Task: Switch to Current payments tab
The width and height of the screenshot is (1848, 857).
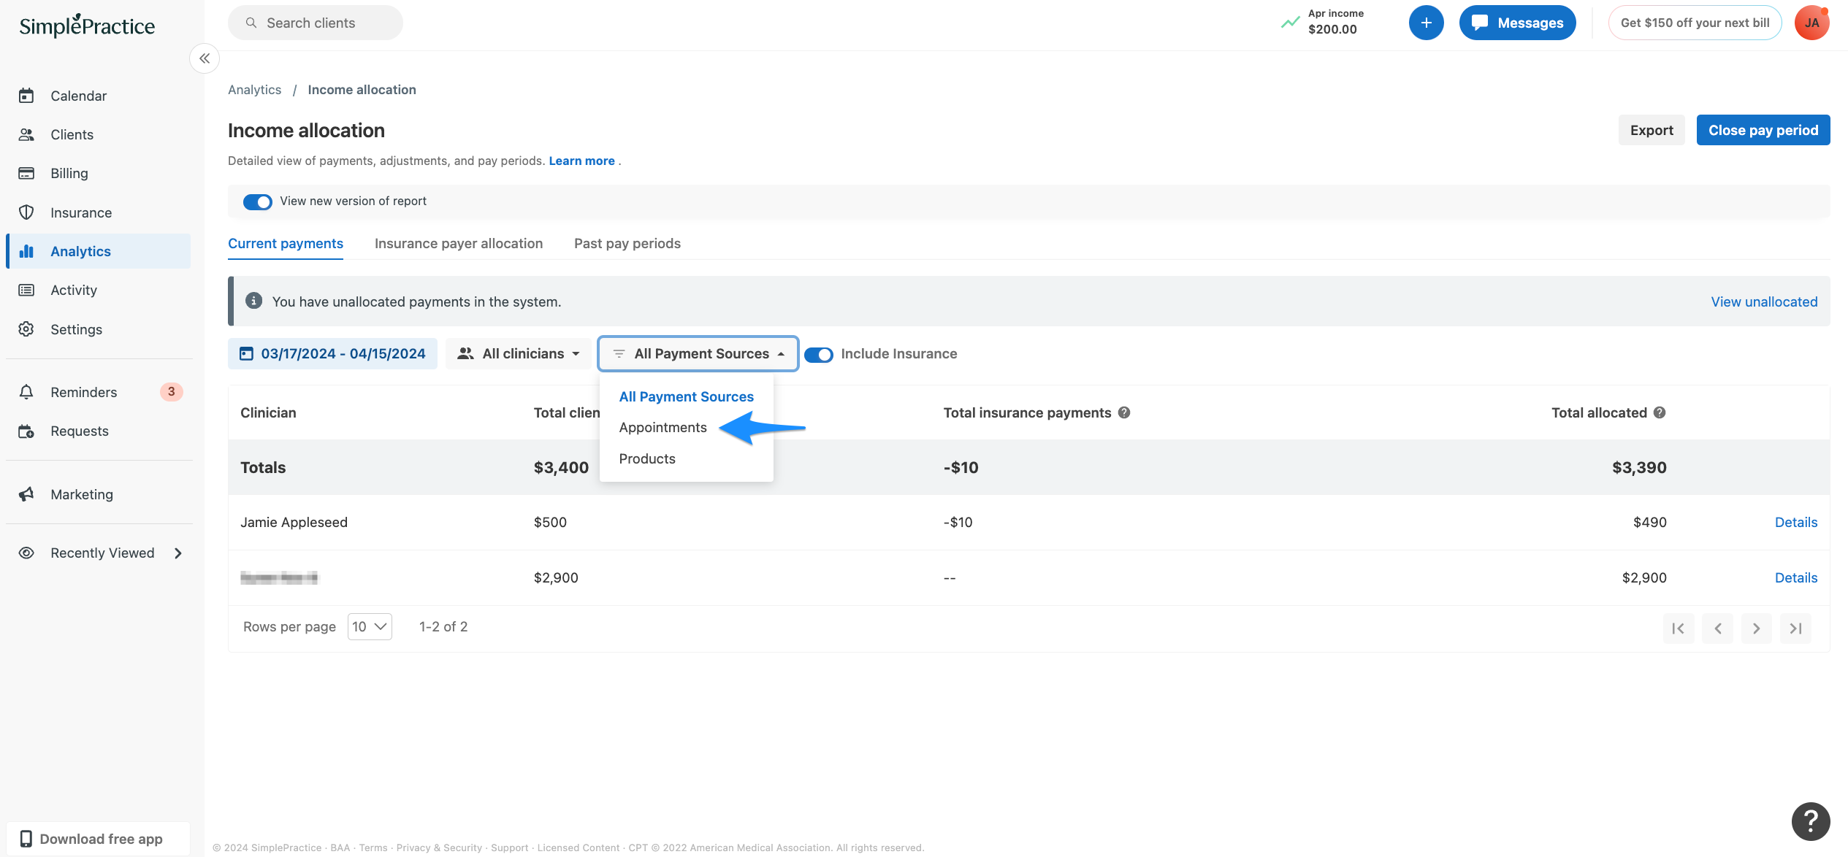Action: pyautogui.click(x=286, y=243)
